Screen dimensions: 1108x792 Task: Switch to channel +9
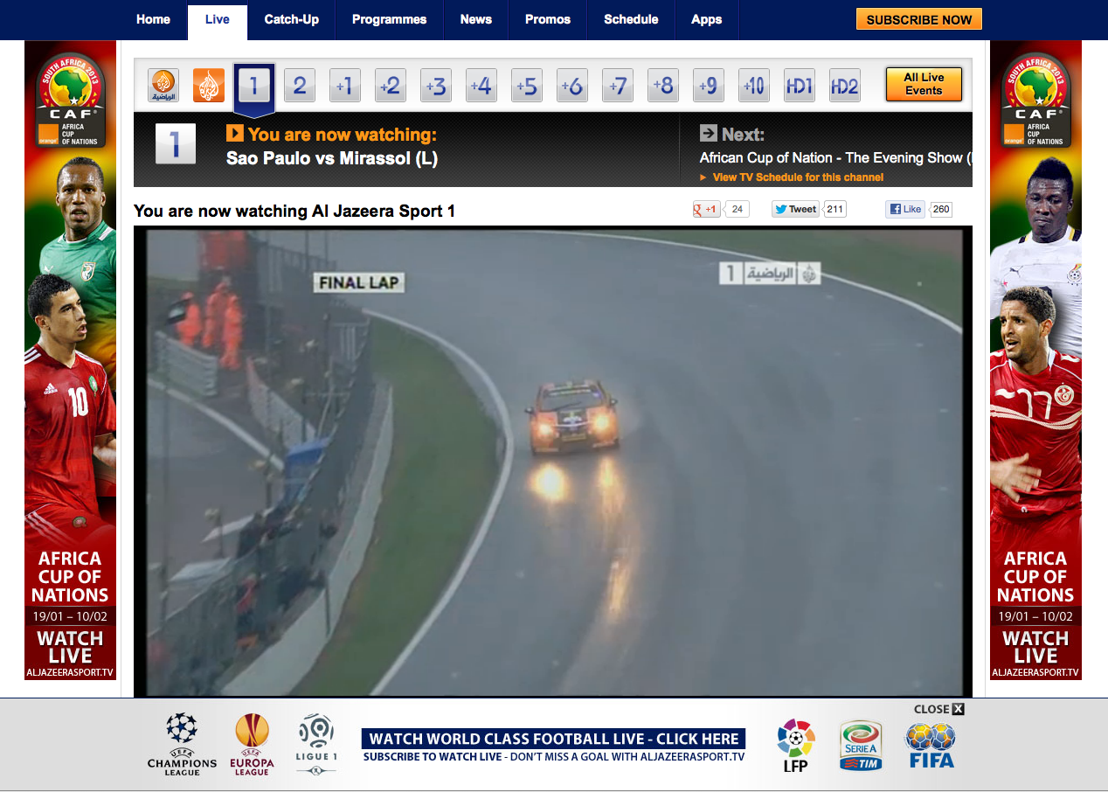click(x=709, y=86)
